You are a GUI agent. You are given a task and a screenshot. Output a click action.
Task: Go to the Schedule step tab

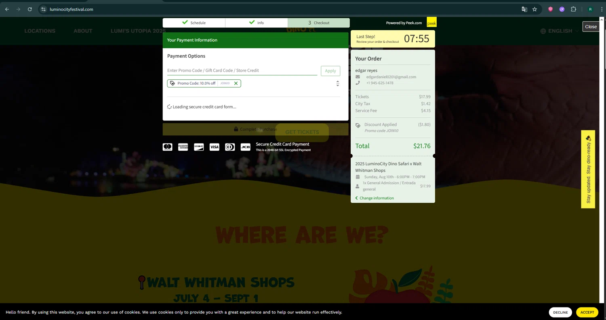point(194,23)
